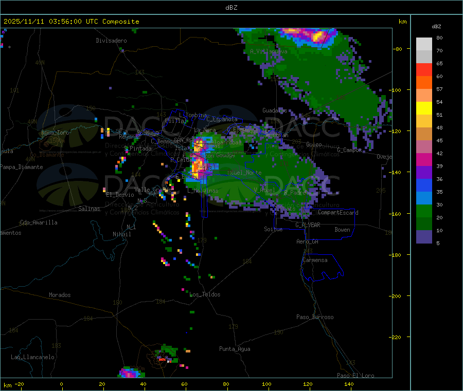The image size is (463, 391).
Task: Click the G_ALVEAR map label
Action: pyautogui.click(x=308, y=225)
